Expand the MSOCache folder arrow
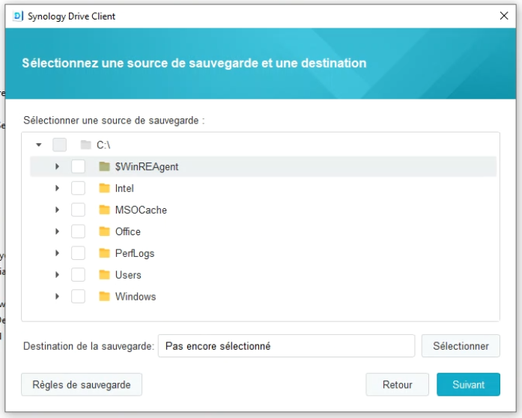The image size is (522, 418). point(57,210)
